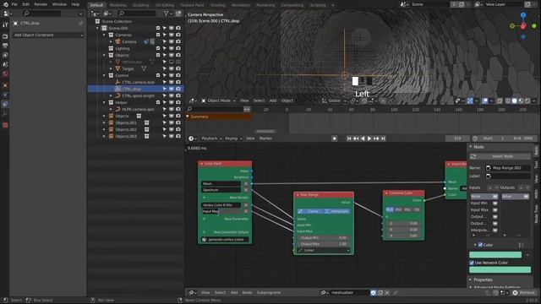The height and width of the screenshot is (304, 541).
Task: Expand the CTRL.spiral.length row
Action: pos(111,95)
